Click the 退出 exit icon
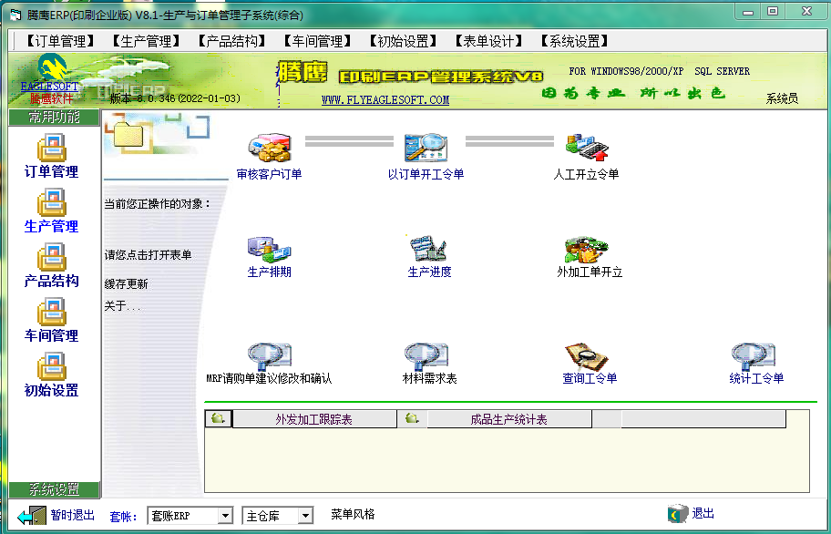831x534 pixels. pyautogui.click(x=678, y=513)
